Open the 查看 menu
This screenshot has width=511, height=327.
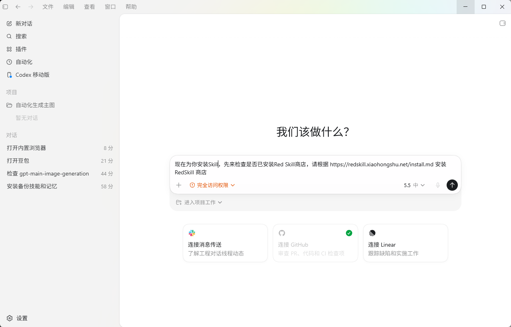click(x=90, y=7)
